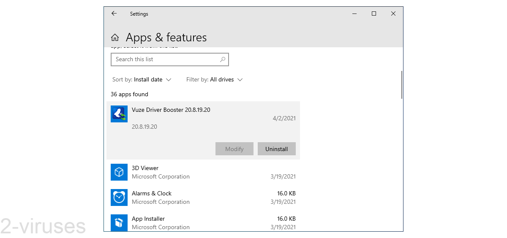Click the 4/2/2021 install date
The image size is (507, 238).
284,118
